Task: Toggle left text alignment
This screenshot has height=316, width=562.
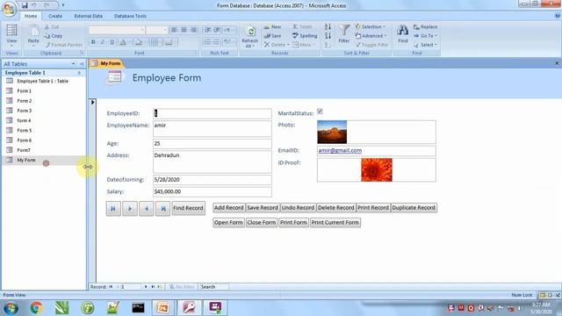Action: pyautogui.click(x=174, y=30)
